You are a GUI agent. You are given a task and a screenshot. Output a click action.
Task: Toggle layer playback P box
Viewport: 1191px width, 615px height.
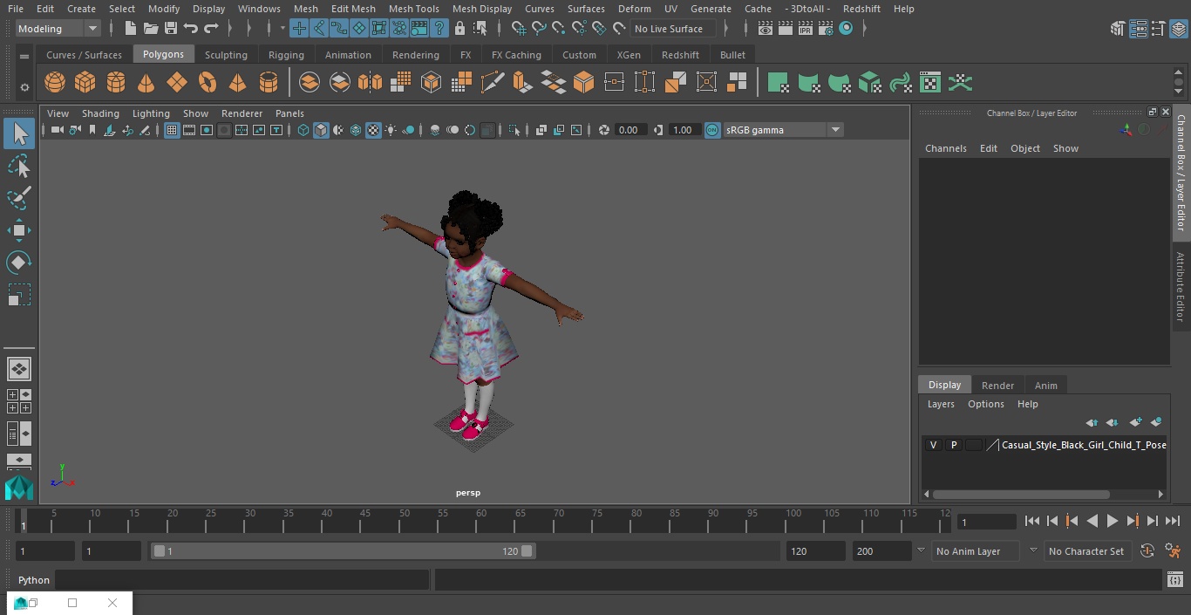[953, 445]
